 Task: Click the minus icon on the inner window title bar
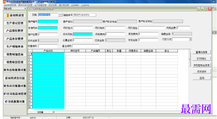[29, 9]
